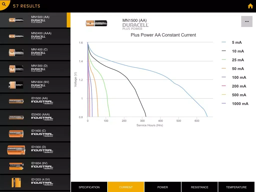256x192 pixels.
Task: Click the Service Hours (Hrs) axis label
Action: [x=150, y=125]
